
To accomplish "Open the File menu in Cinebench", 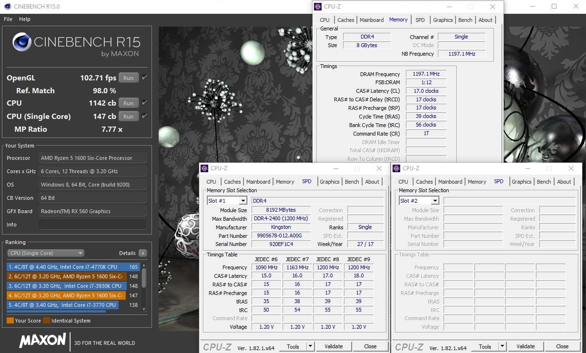I will tap(8, 19).
